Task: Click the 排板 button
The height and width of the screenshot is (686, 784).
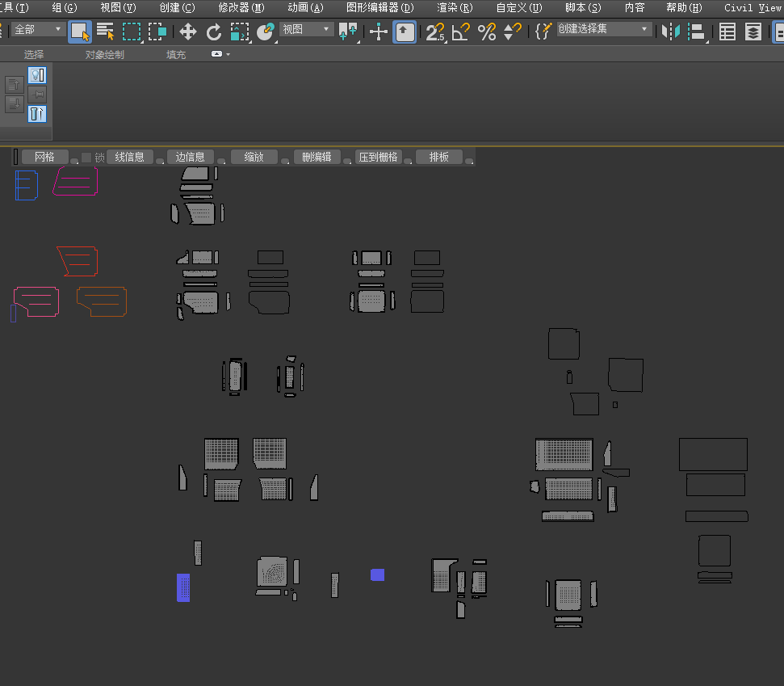Action: [438, 157]
